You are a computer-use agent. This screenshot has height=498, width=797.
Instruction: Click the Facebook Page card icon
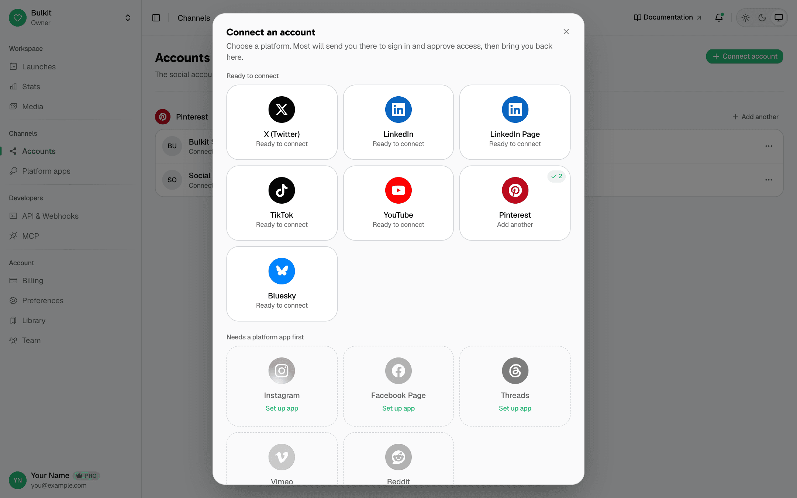coord(398,371)
